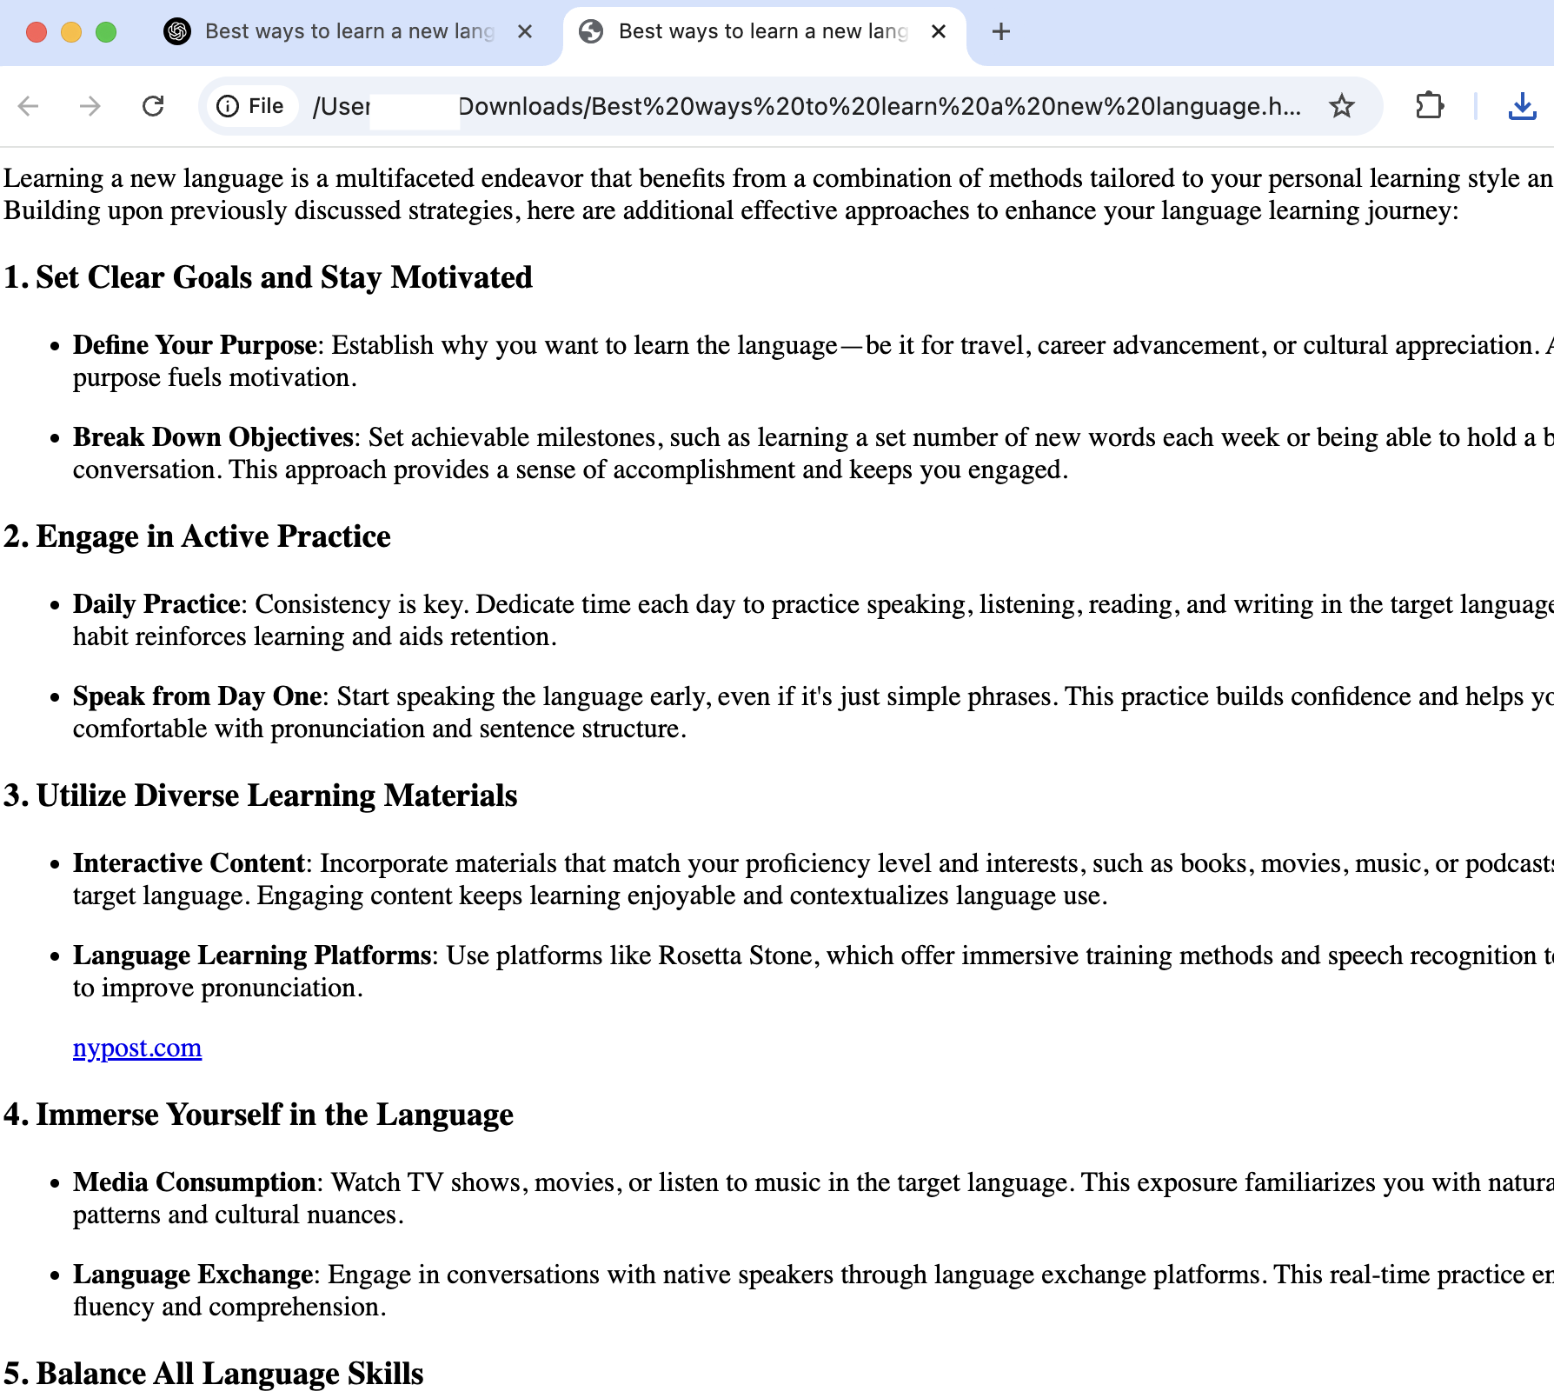Reload the current page
This screenshot has height=1398, width=1554.
click(153, 106)
